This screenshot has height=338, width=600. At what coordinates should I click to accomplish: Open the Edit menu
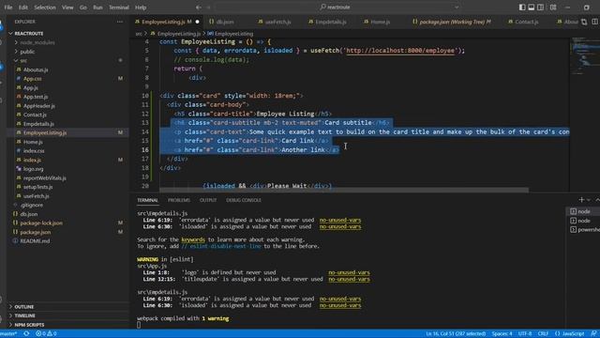tap(23, 8)
